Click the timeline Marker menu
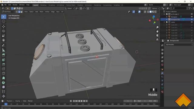194x109 pixels. pos(30,101)
